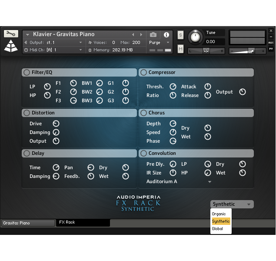Adjust the output volume slider
Screen dimensions: 276x261
pos(247,51)
